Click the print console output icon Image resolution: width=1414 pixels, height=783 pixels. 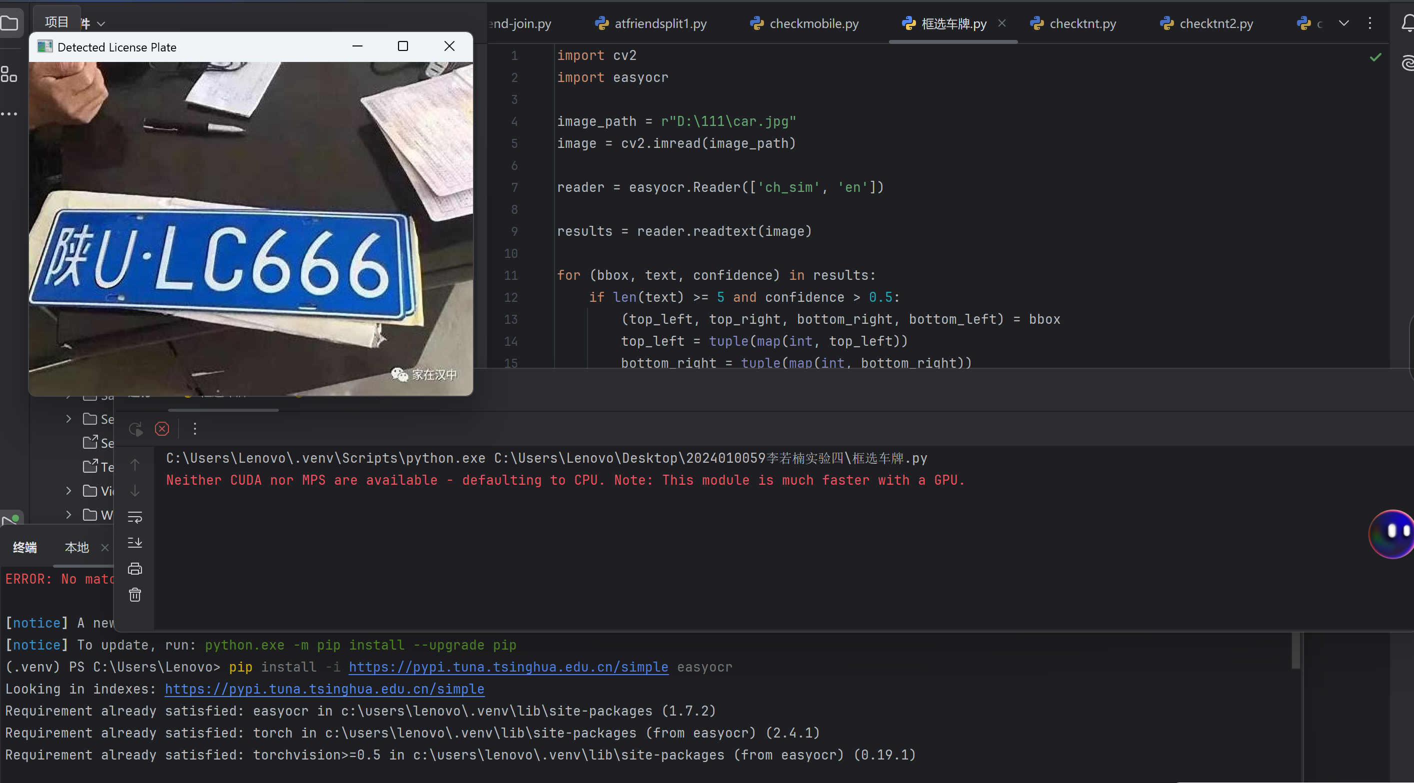[135, 569]
